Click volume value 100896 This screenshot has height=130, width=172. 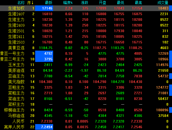(x=162, y=110)
